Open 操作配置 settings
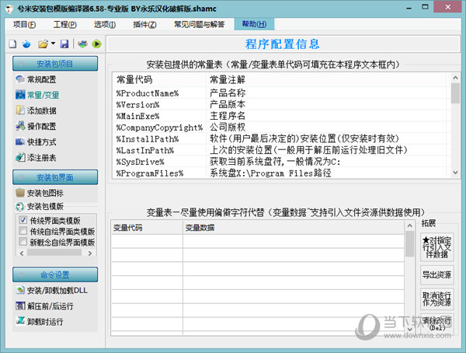 40,126
